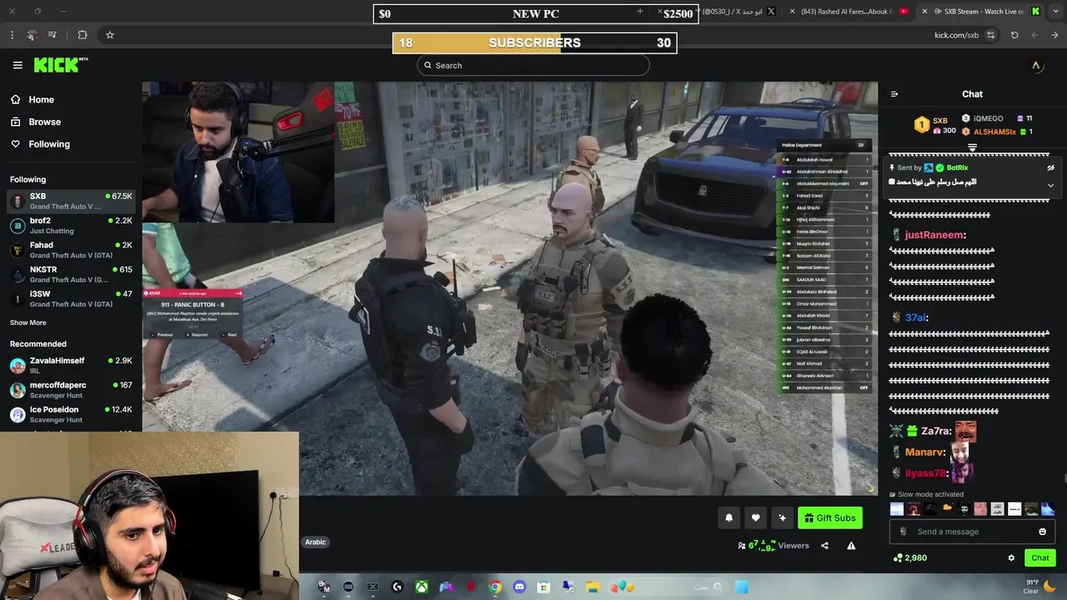Open SXB channel in Following list
The width and height of the screenshot is (1067, 600).
tap(71, 201)
